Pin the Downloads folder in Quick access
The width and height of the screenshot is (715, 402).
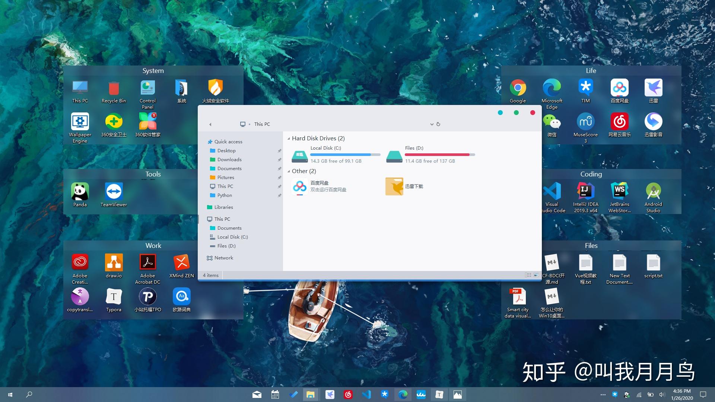point(279,159)
